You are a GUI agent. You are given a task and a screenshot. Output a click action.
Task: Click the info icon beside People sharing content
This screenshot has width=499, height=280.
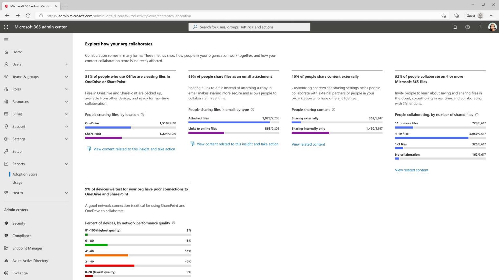coord(333,110)
